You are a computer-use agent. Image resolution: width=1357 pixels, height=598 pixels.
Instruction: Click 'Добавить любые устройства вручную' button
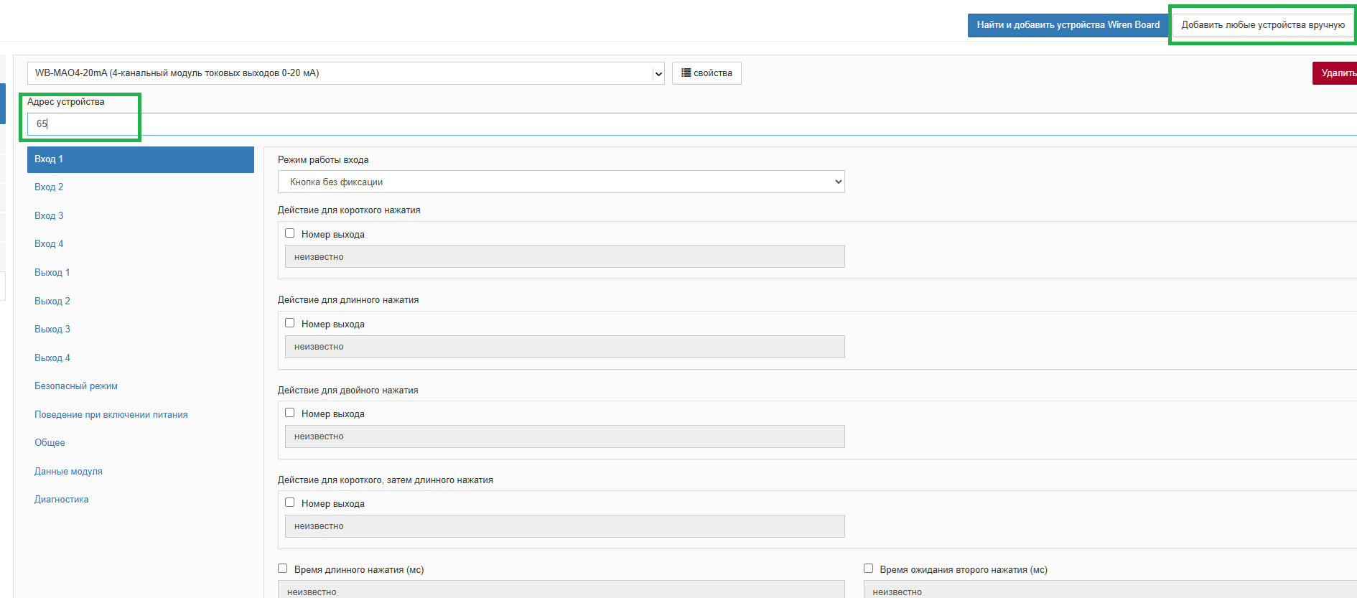[1263, 25]
